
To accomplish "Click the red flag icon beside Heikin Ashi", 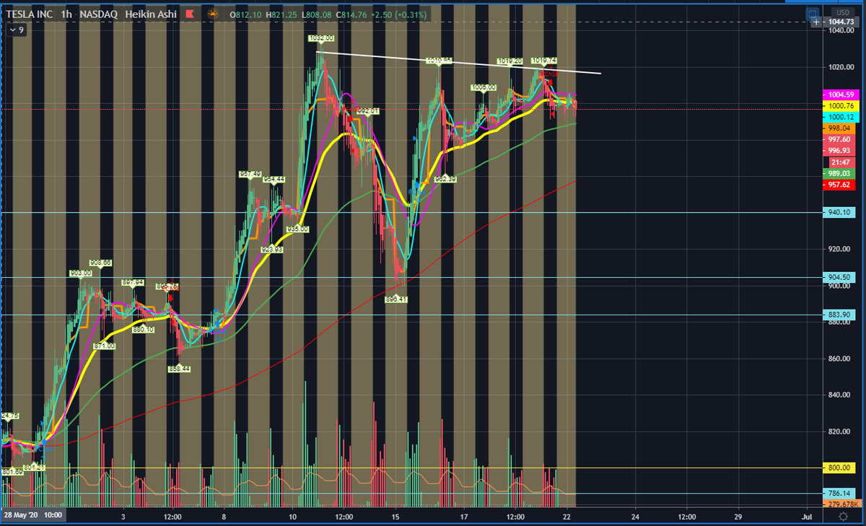I will click(x=190, y=14).
